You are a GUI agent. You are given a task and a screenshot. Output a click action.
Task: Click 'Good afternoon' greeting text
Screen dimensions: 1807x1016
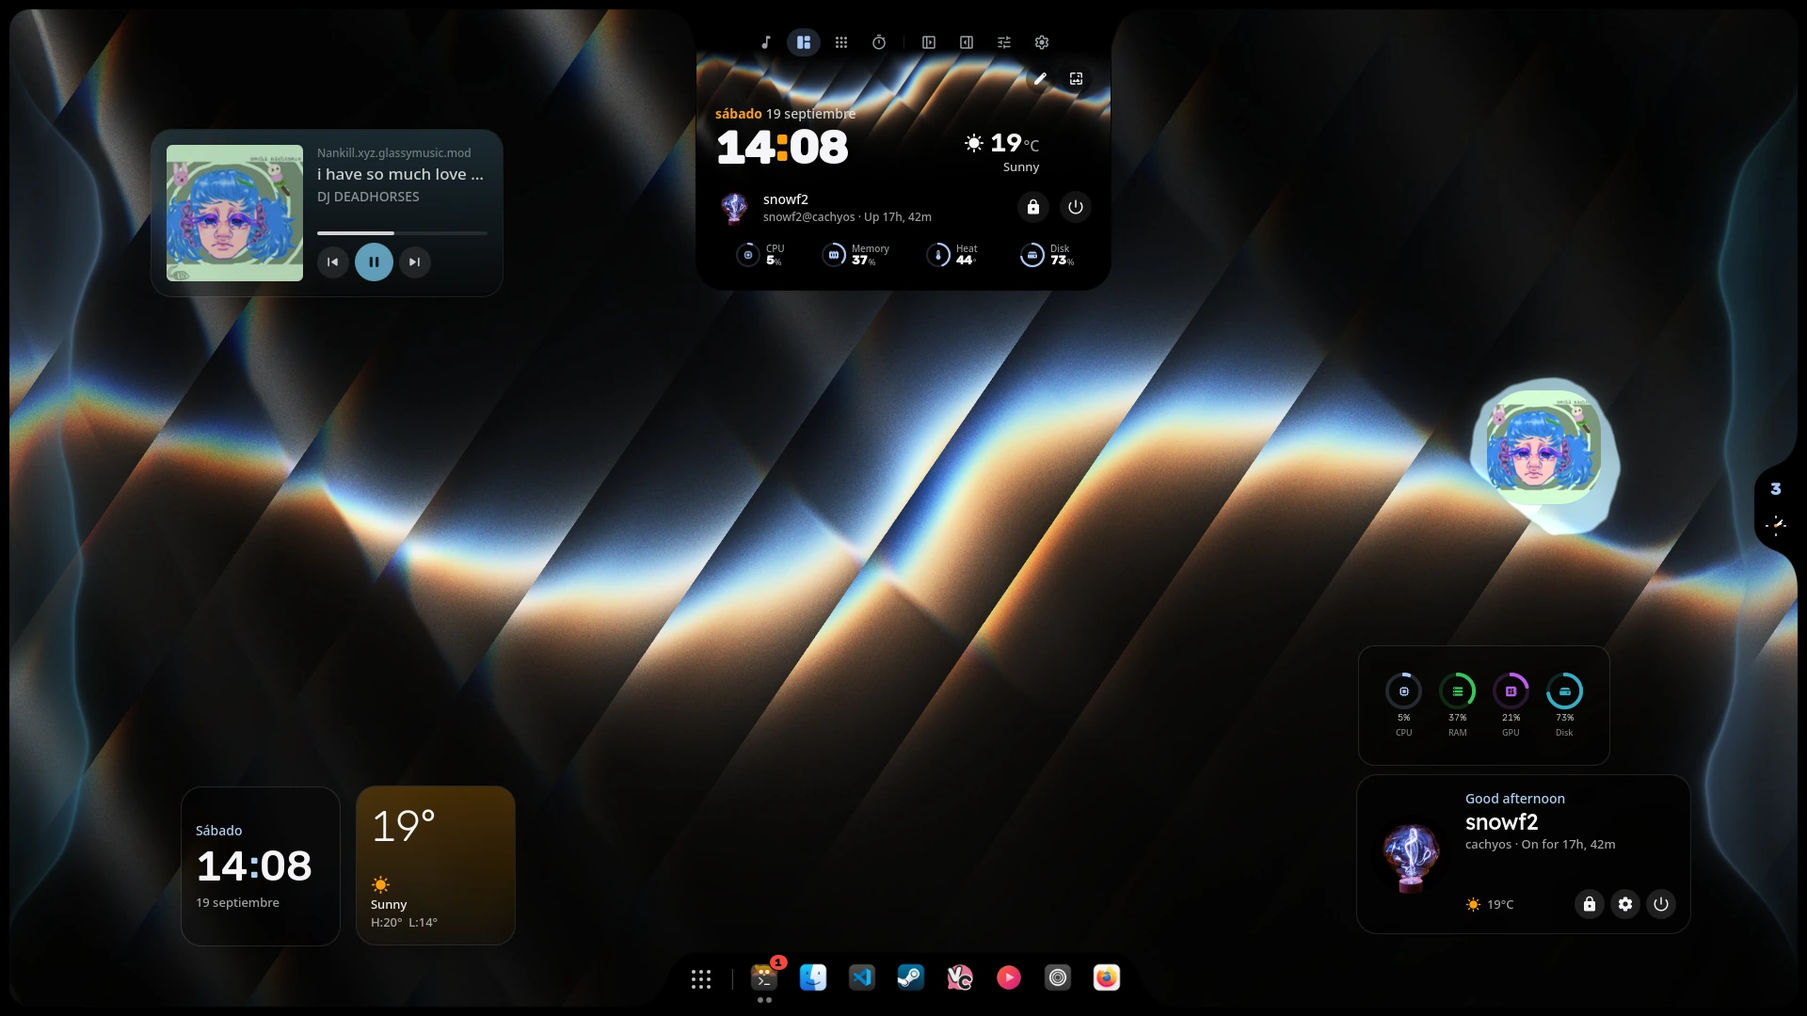tap(1515, 799)
